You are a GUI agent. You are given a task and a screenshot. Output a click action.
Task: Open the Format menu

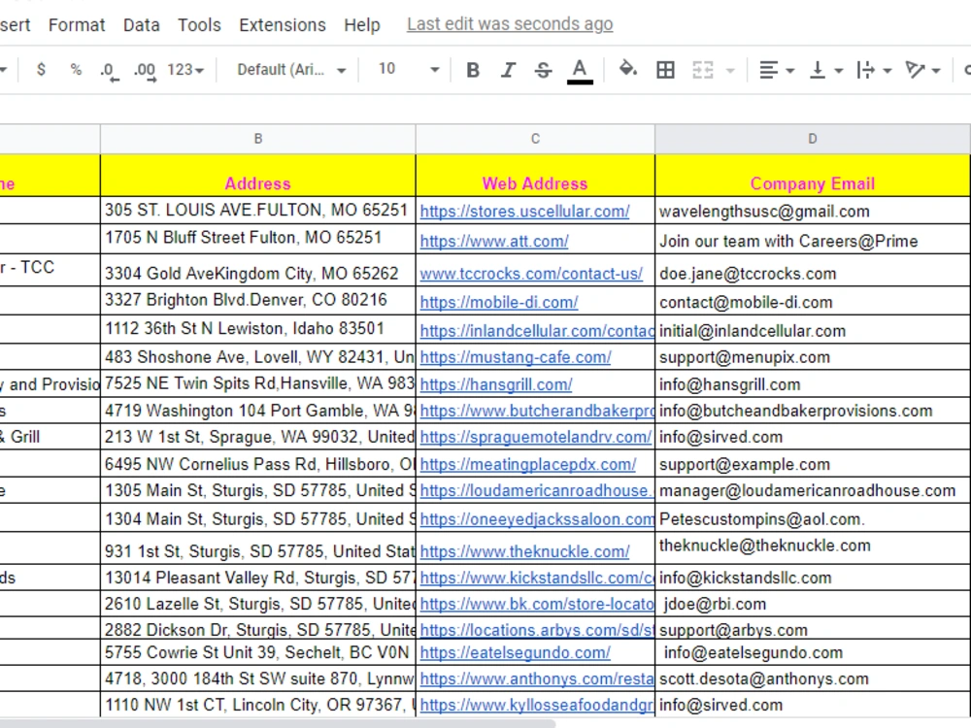coord(77,25)
